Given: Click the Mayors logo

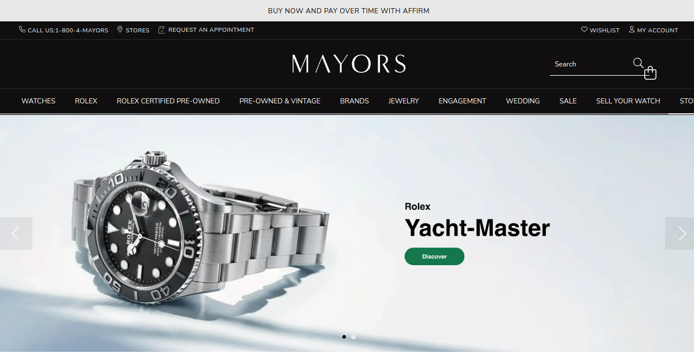Looking at the screenshot, I should pyautogui.click(x=349, y=64).
